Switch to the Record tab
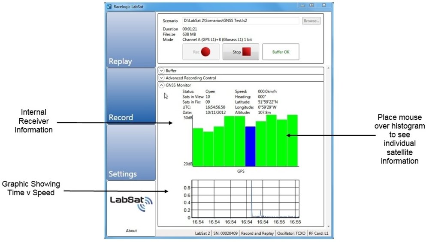This screenshot has height=242, width=429. coord(131,96)
